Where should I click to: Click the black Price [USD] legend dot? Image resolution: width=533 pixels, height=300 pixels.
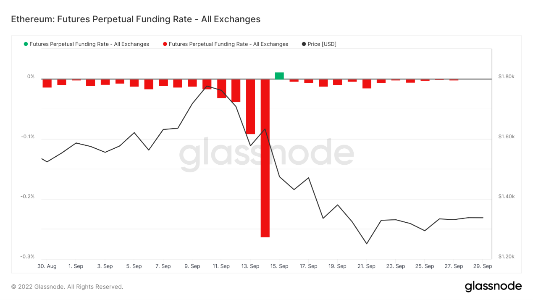click(x=304, y=44)
